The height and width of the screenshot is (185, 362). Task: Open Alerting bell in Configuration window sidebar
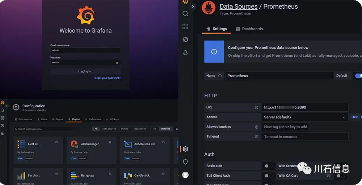tap(2, 133)
